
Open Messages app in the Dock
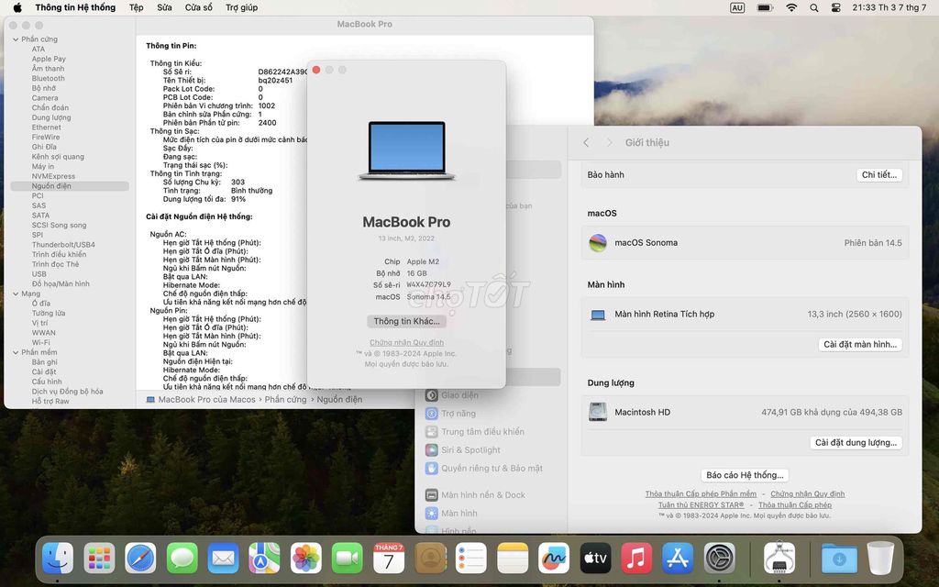click(182, 559)
